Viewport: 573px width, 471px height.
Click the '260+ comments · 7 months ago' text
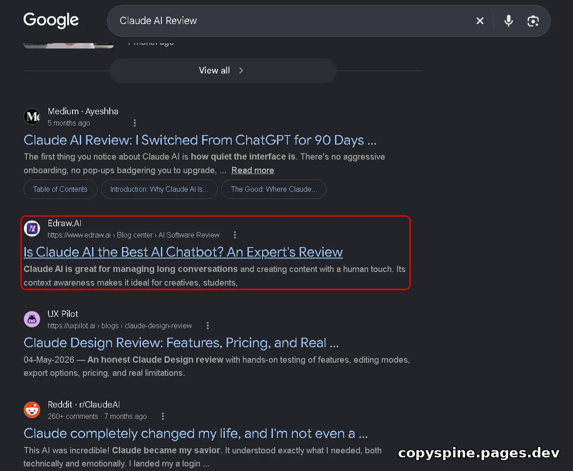coord(97,416)
